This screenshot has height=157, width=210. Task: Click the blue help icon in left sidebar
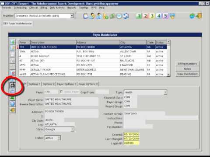point(13,104)
